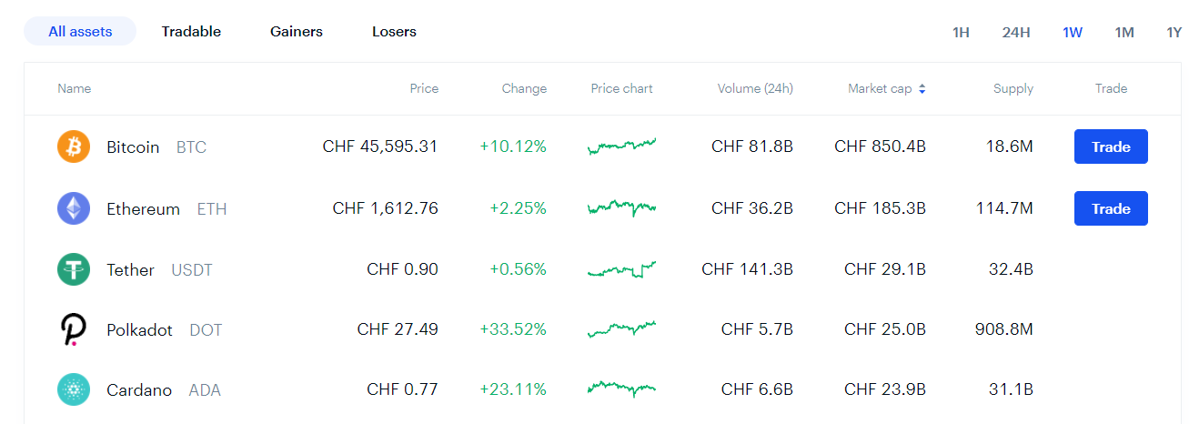Click the Tether logo icon
Image resolution: width=1199 pixels, height=424 pixels.
click(x=74, y=269)
